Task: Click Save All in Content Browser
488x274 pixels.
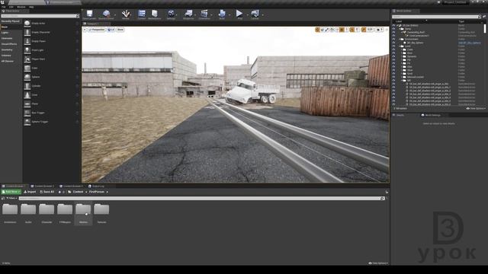Action: pyautogui.click(x=47, y=192)
